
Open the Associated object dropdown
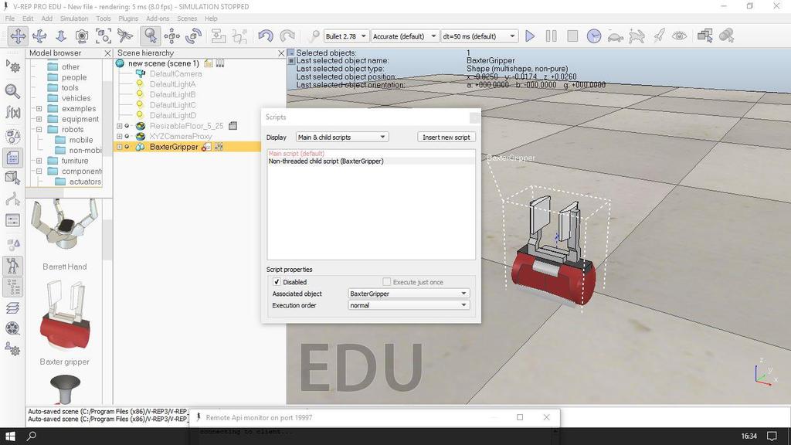(x=409, y=294)
